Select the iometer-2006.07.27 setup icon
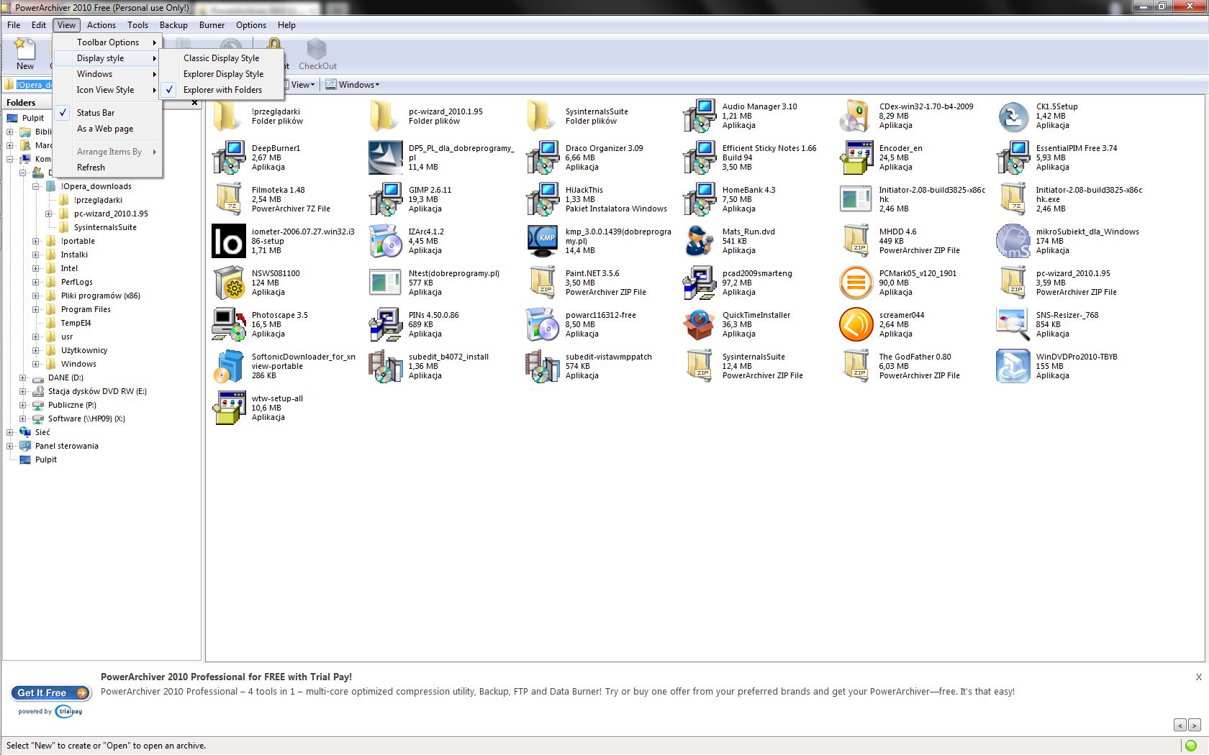 point(229,241)
